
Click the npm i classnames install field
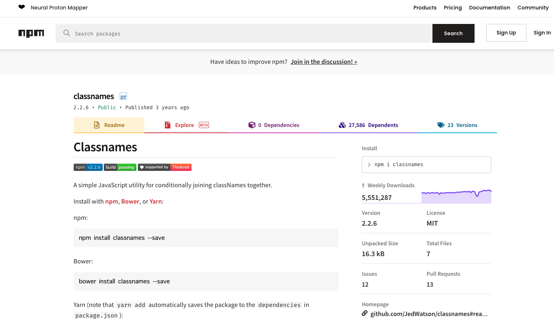426,164
